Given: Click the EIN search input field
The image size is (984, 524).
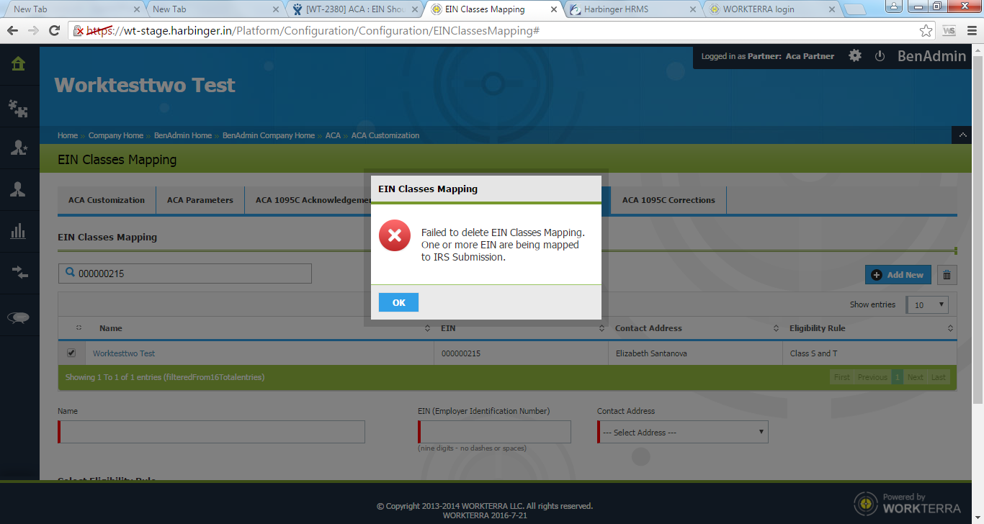Looking at the screenshot, I should coord(185,274).
